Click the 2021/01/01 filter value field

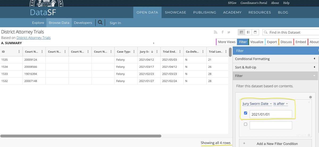[271, 114]
